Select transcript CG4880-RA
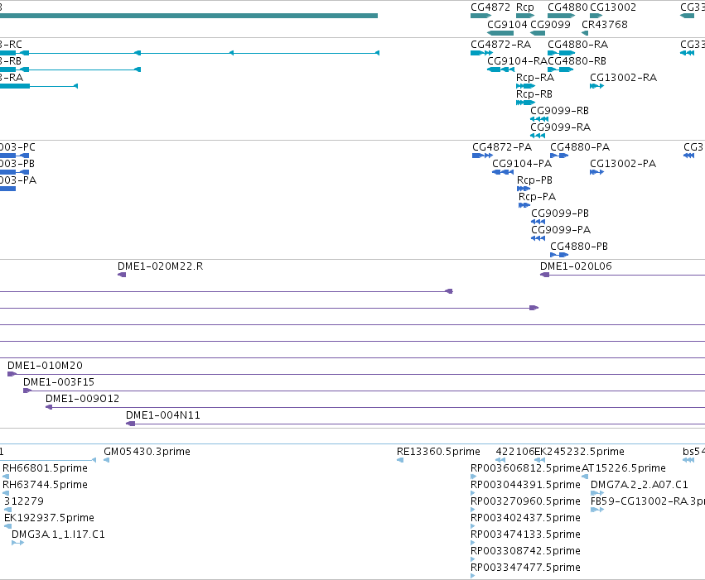Image resolution: width=705 pixels, height=580 pixels. 577,45
